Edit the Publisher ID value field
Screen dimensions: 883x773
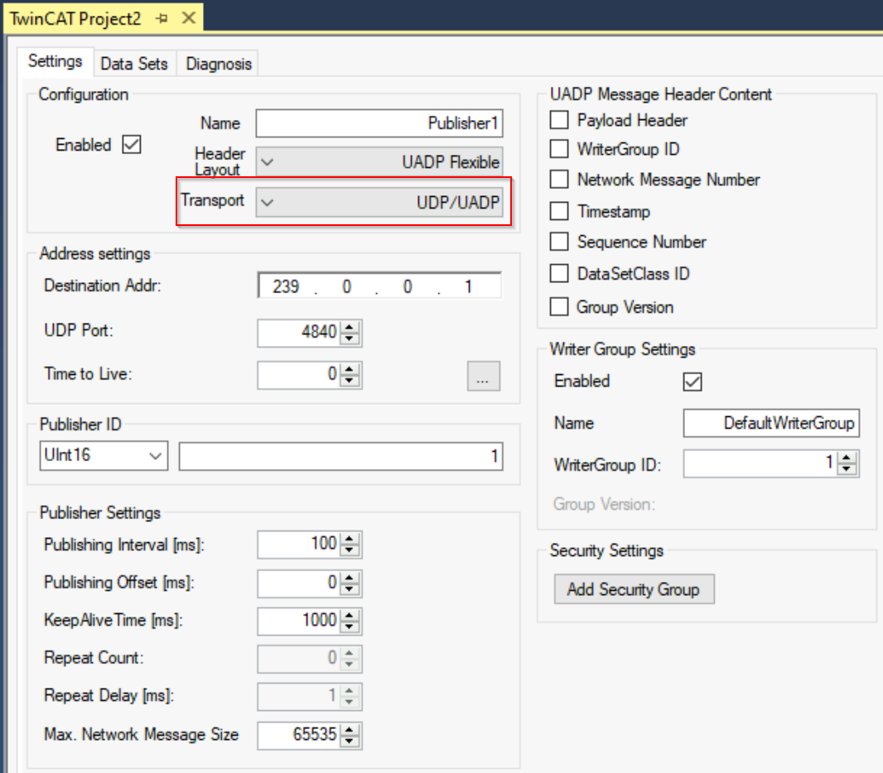coord(340,456)
